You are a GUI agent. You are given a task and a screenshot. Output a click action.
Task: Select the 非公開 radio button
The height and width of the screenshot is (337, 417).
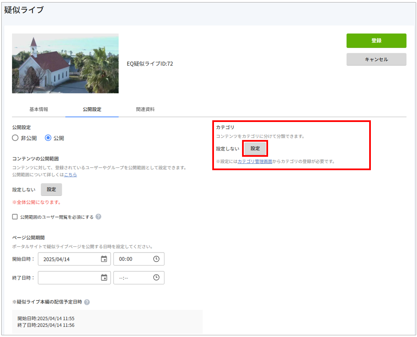tap(15, 138)
